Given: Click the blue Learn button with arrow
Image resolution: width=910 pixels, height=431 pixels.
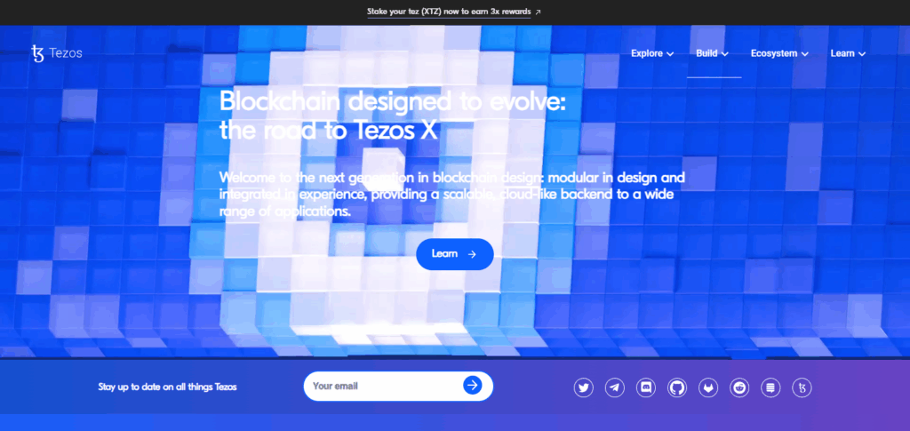Looking at the screenshot, I should [454, 254].
